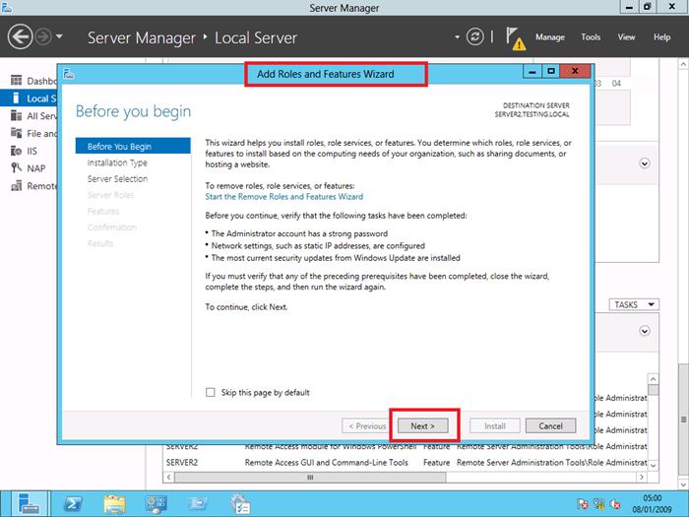Select the IIS sidebar icon
Viewport: 689px width, 517px height.
[17, 151]
